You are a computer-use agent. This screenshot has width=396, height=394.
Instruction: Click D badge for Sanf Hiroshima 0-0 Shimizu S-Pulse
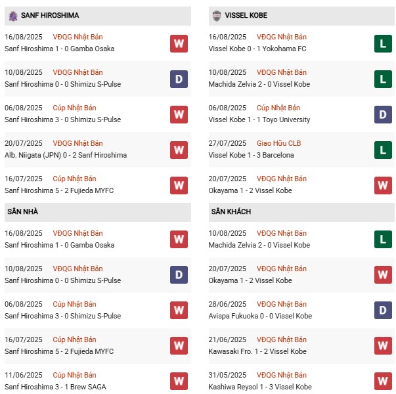(x=179, y=79)
